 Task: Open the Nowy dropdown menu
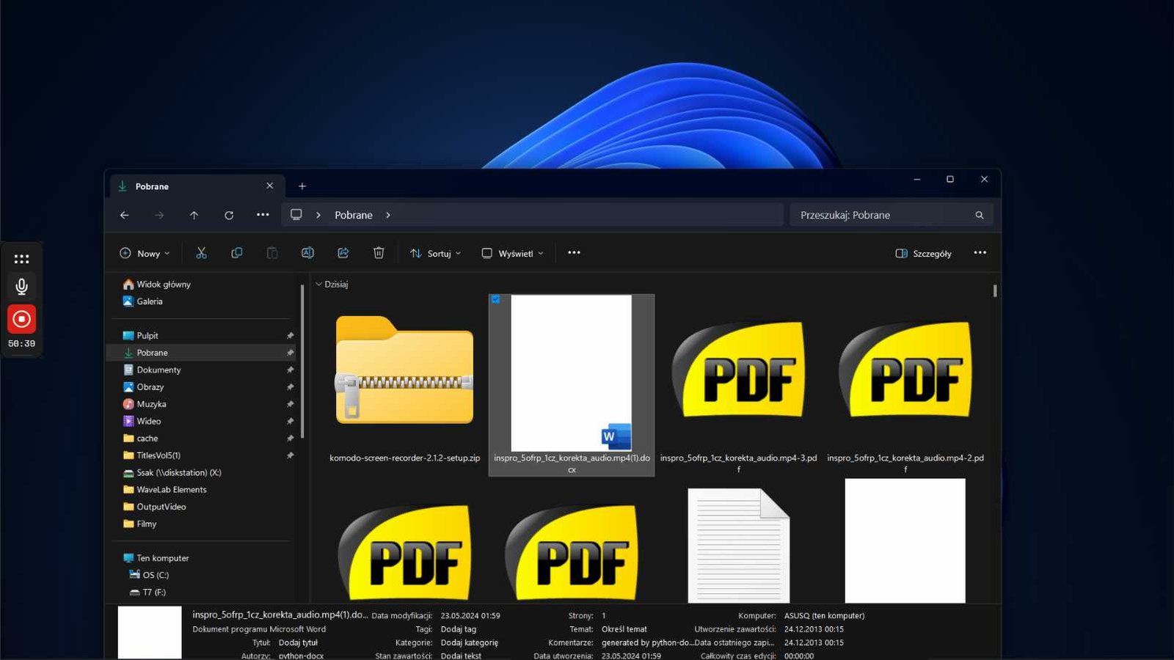tap(145, 254)
